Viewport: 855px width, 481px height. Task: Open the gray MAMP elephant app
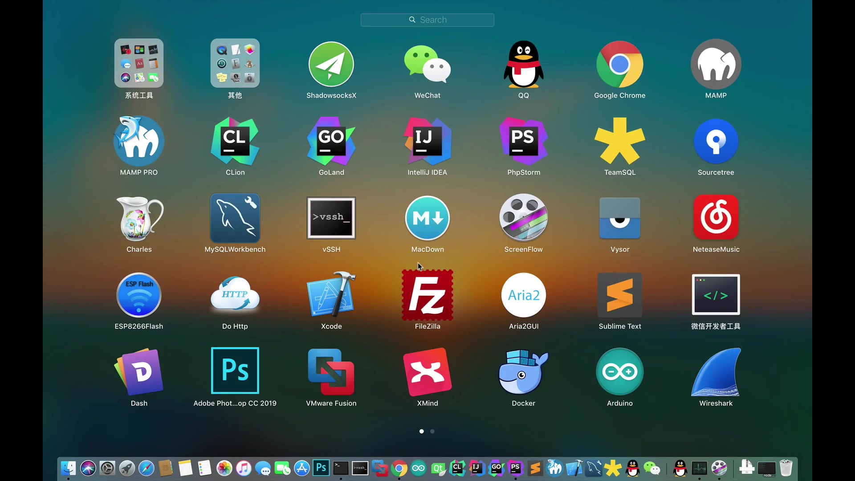tap(716, 64)
